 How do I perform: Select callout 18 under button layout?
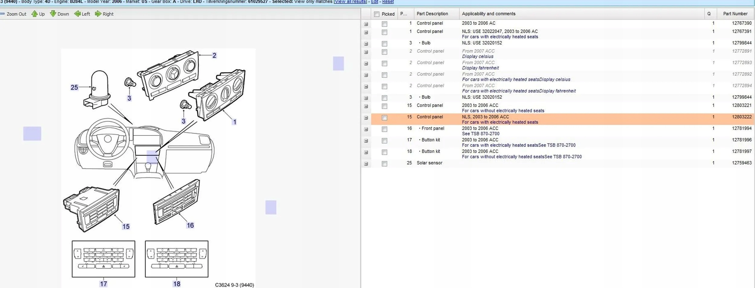click(x=177, y=284)
